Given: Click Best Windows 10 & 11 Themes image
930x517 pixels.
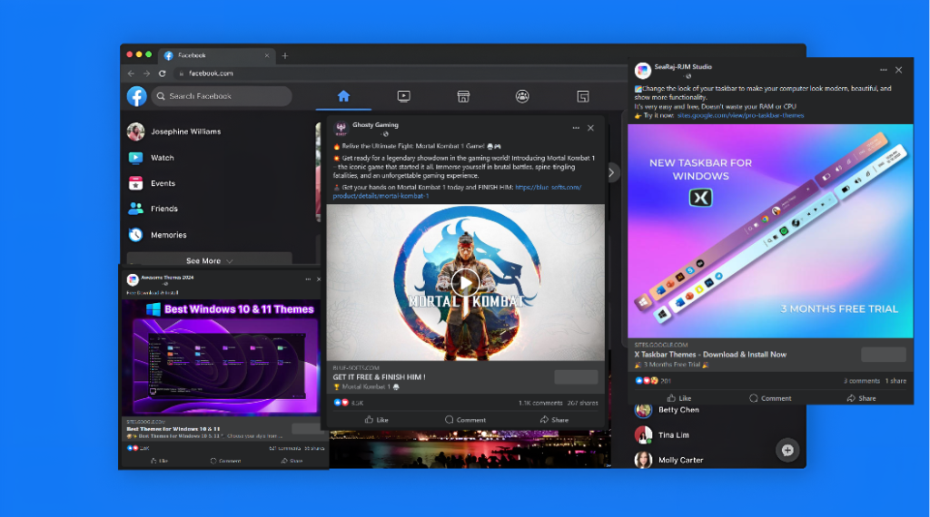Looking at the screenshot, I should coord(222,357).
